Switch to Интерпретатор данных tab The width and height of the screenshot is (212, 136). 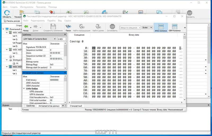tap(49, 106)
